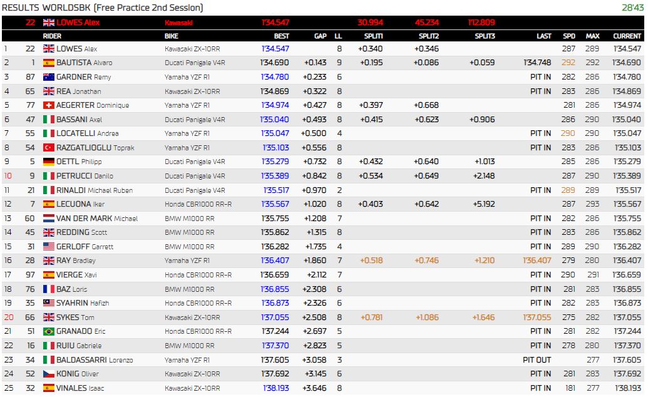The height and width of the screenshot is (397, 648).
Task: Click the French flag beside BAZ Loris
Action: pyautogui.click(x=49, y=289)
